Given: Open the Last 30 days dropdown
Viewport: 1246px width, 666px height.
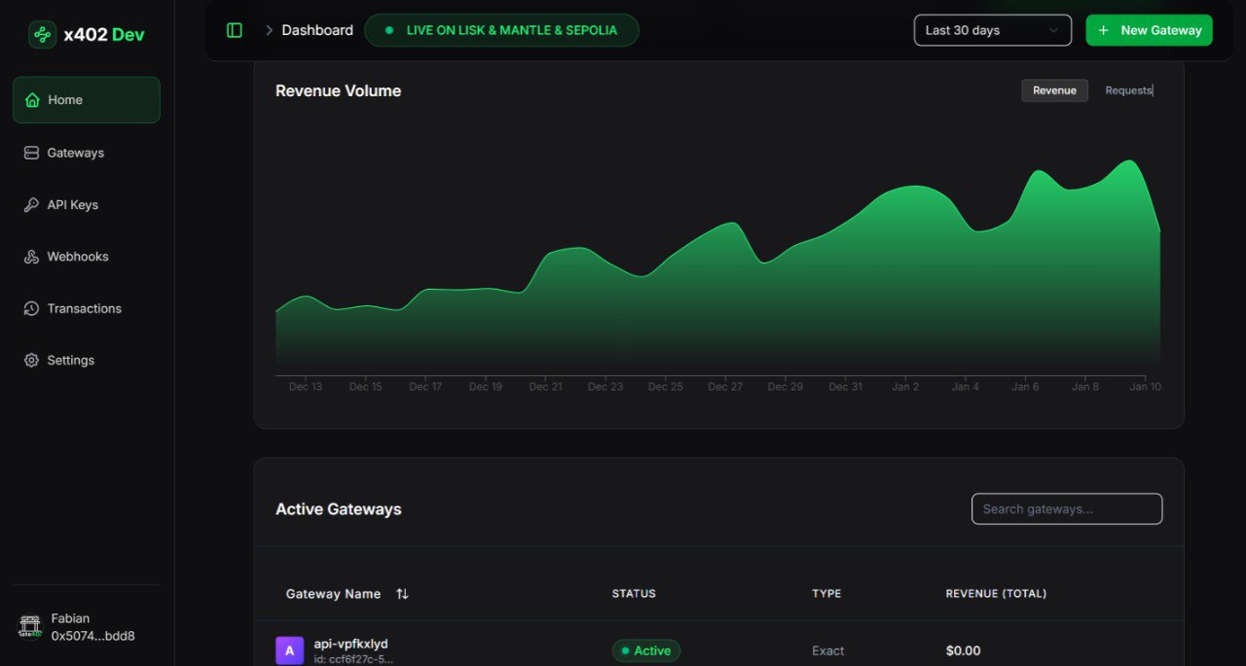Looking at the screenshot, I should [x=992, y=30].
